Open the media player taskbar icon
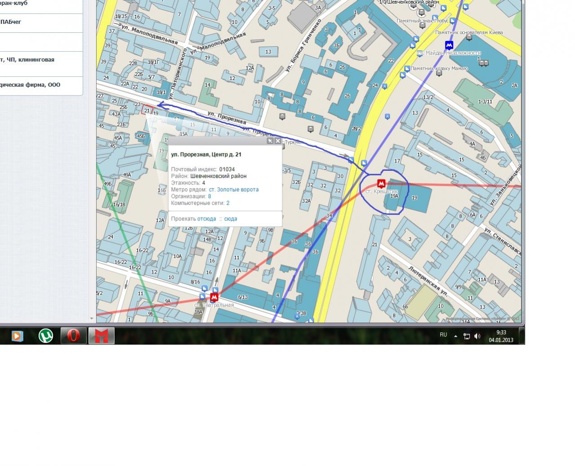The width and height of the screenshot is (575, 466). point(17,336)
